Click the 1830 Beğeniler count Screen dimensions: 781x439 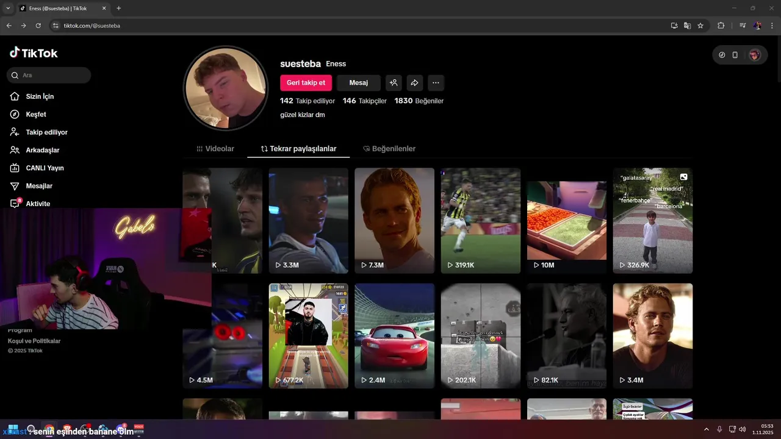click(x=419, y=101)
